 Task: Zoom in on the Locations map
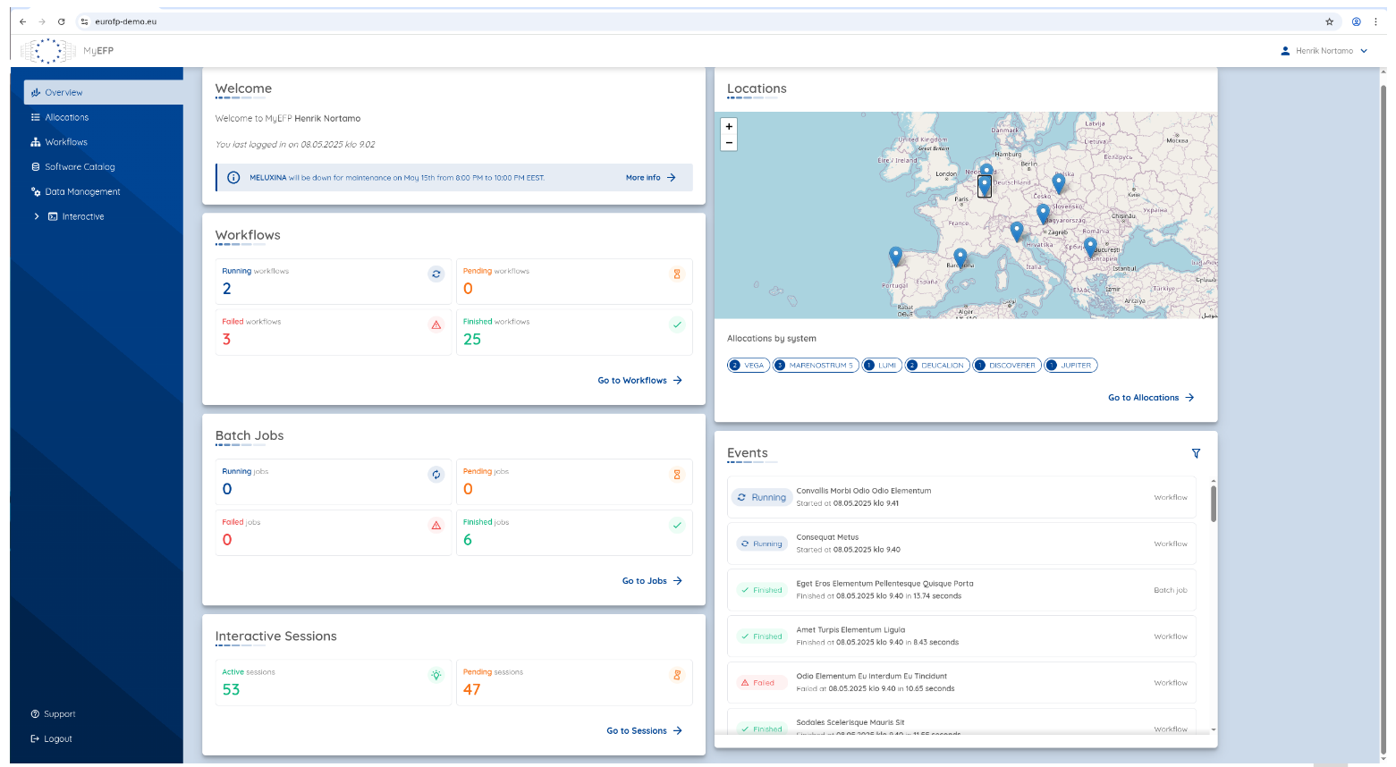pyautogui.click(x=729, y=127)
